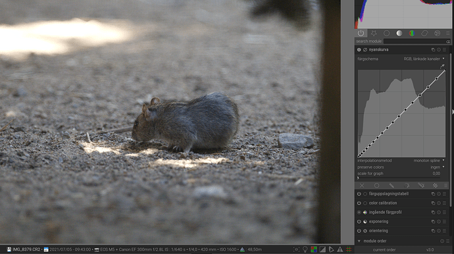Activate color picker above the tone curve
Screen dimensions: 454x254
coord(442,66)
